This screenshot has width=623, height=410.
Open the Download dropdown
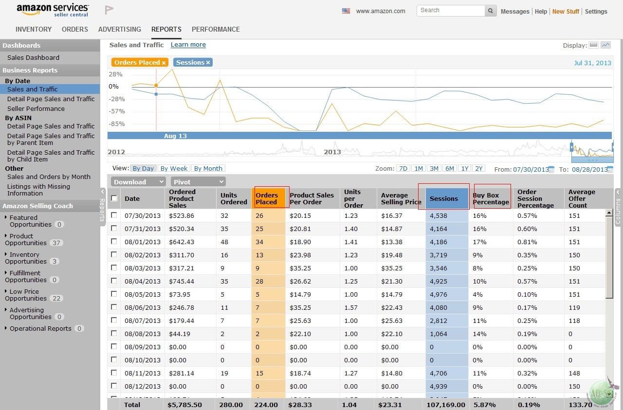pos(138,182)
